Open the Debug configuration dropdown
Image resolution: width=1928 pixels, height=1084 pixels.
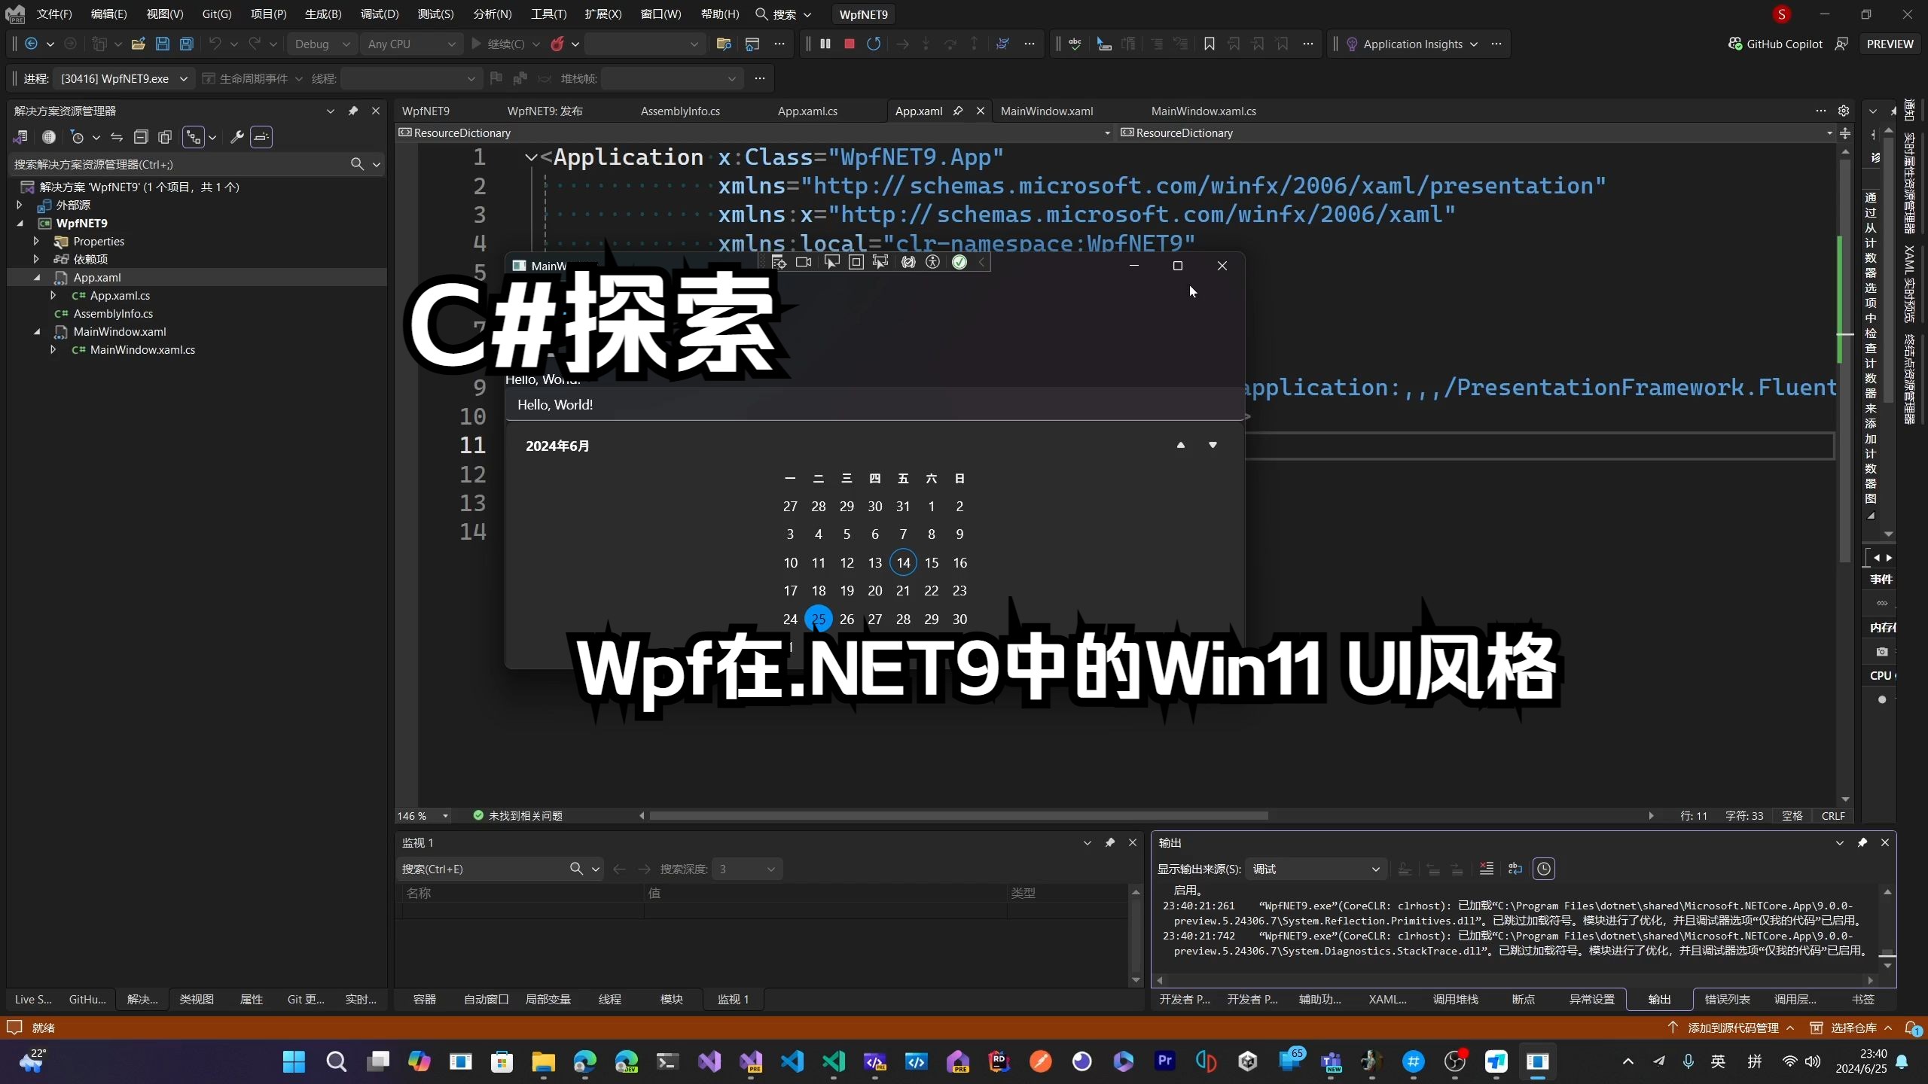(322, 44)
